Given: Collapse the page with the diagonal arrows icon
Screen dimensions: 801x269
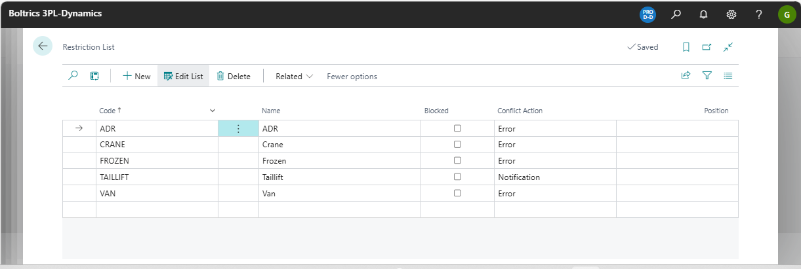Looking at the screenshot, I should [728, 47].
